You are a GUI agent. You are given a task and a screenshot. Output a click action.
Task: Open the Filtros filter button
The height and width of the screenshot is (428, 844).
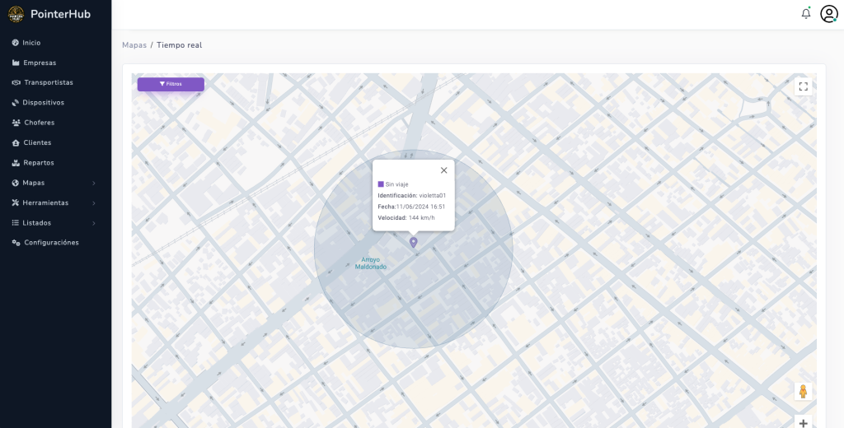click(171, 84)
